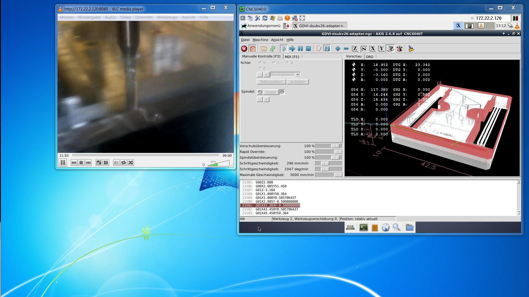Run the program with the play icon
The width and height of the screenshot is (529, 297).
point(283,49)
